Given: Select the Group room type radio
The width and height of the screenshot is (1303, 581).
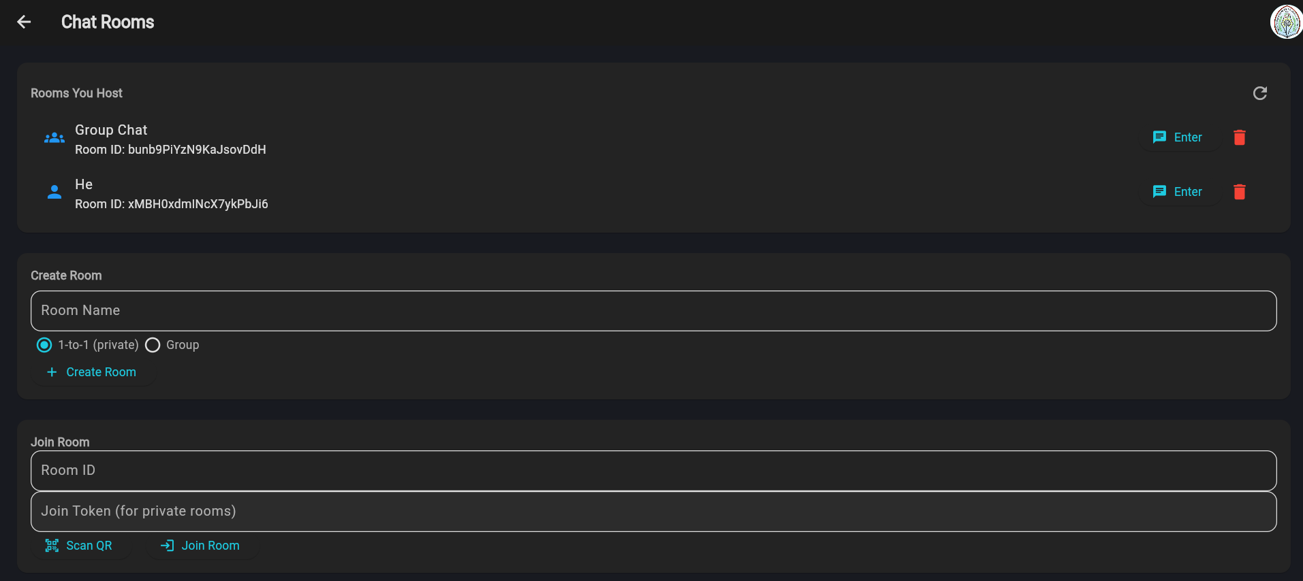Looking at the screenshot, I should tap(153, 345).
